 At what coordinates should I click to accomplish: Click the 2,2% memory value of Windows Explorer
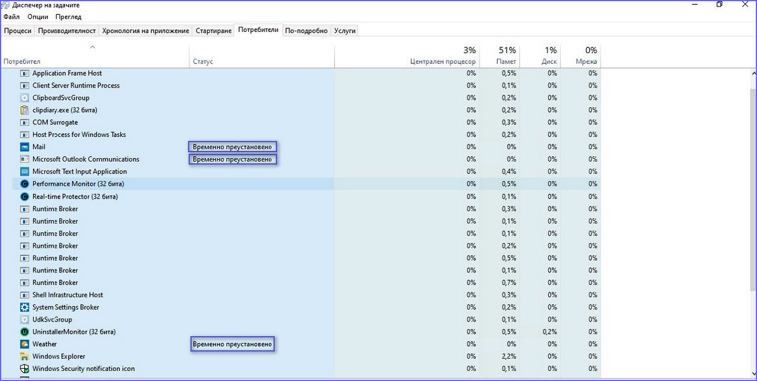coord(509,357)
